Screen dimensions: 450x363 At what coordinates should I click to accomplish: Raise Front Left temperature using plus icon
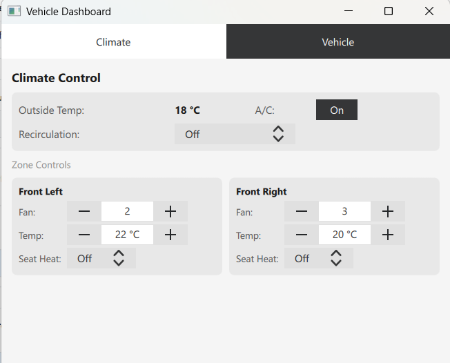click(170, 235)
